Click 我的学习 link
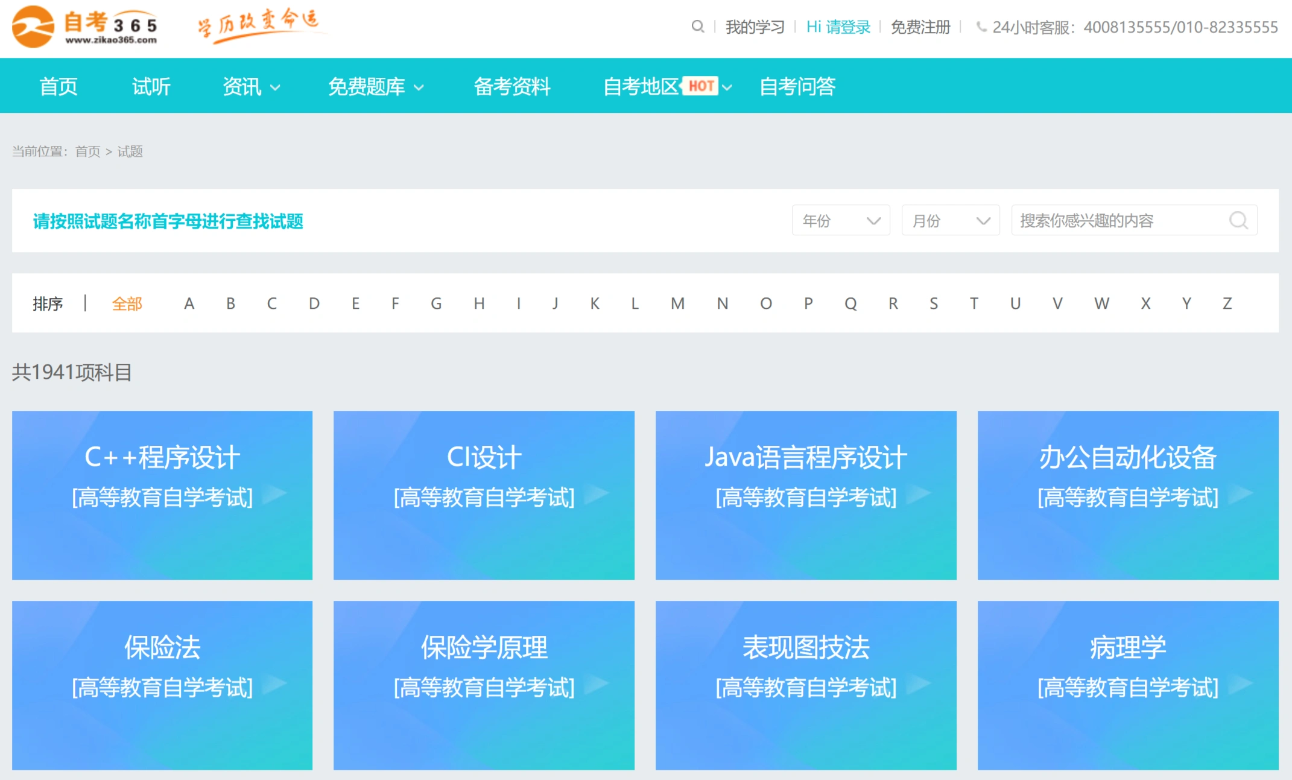This screenshot has width=1292, height=780. click(x=755, y=27)
